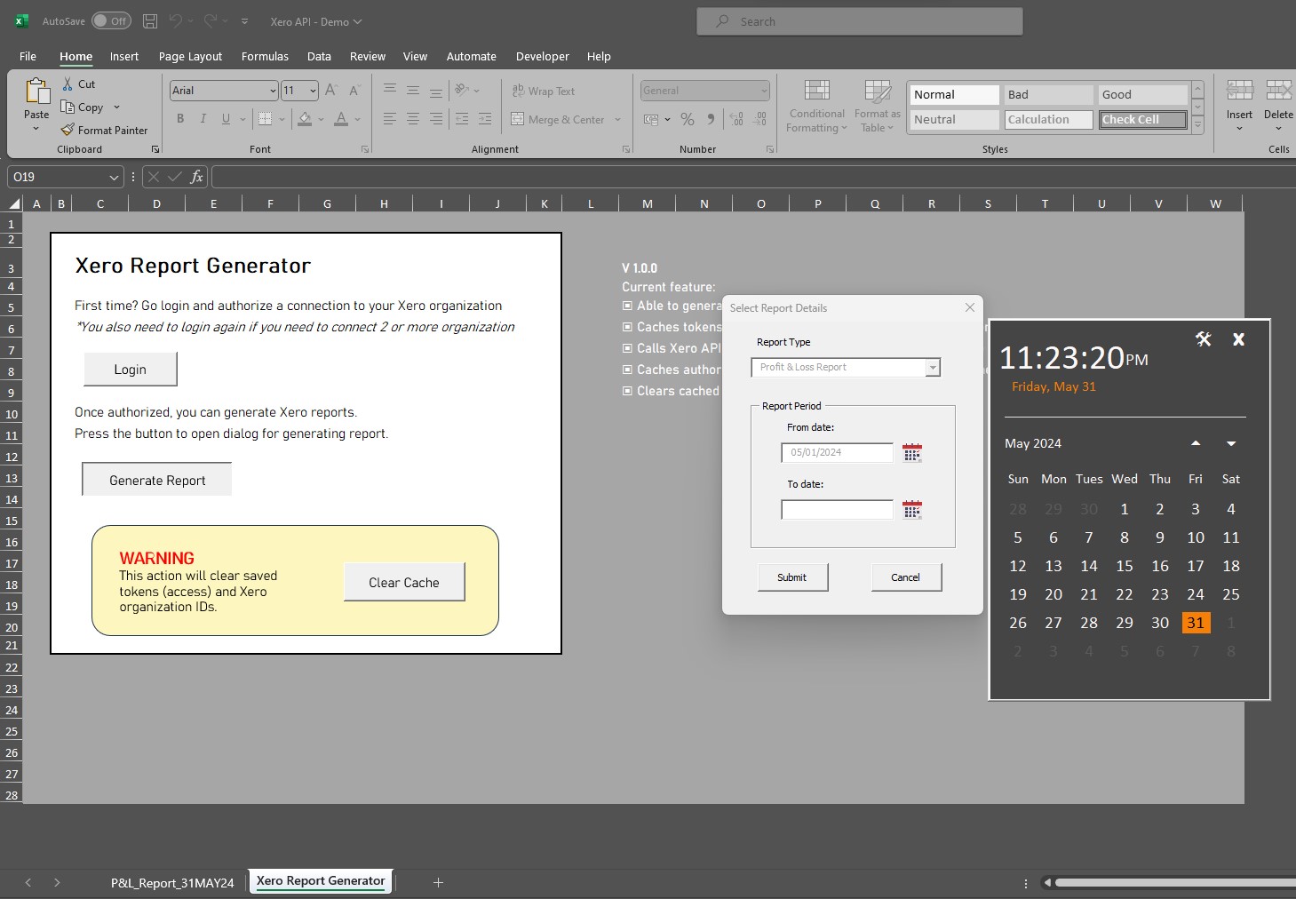This screenshot has width=1296, height=899.
Task: Click Increase Decimal icon
Action: [736, 118]
